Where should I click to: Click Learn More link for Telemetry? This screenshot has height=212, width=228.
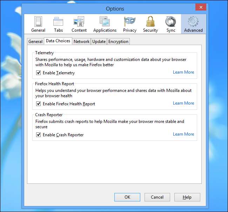pos(183,72)
